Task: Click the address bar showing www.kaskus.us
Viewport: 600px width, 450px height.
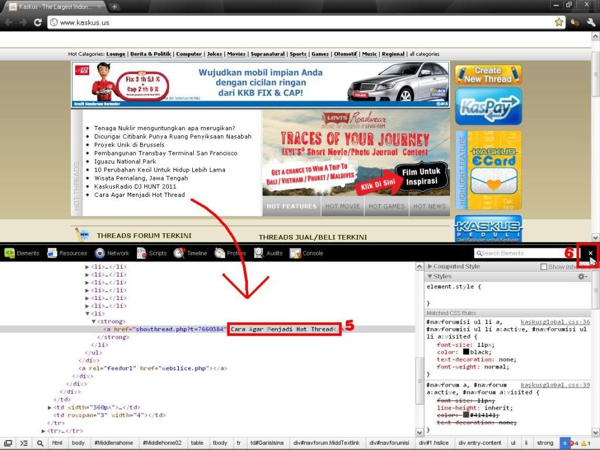Action: (x=306, y=22)
